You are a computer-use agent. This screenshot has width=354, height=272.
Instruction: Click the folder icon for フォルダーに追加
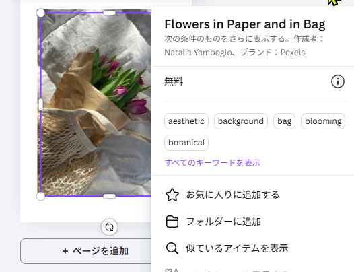[x=172, y=222]
